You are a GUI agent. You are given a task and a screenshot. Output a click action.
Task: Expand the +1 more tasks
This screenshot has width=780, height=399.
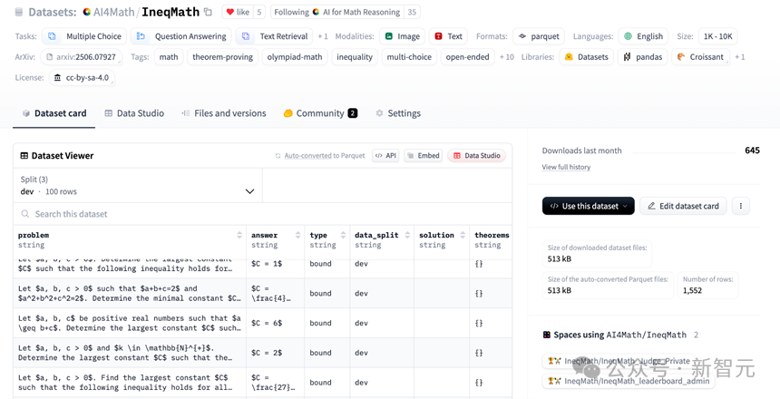[x=323, y=36]
